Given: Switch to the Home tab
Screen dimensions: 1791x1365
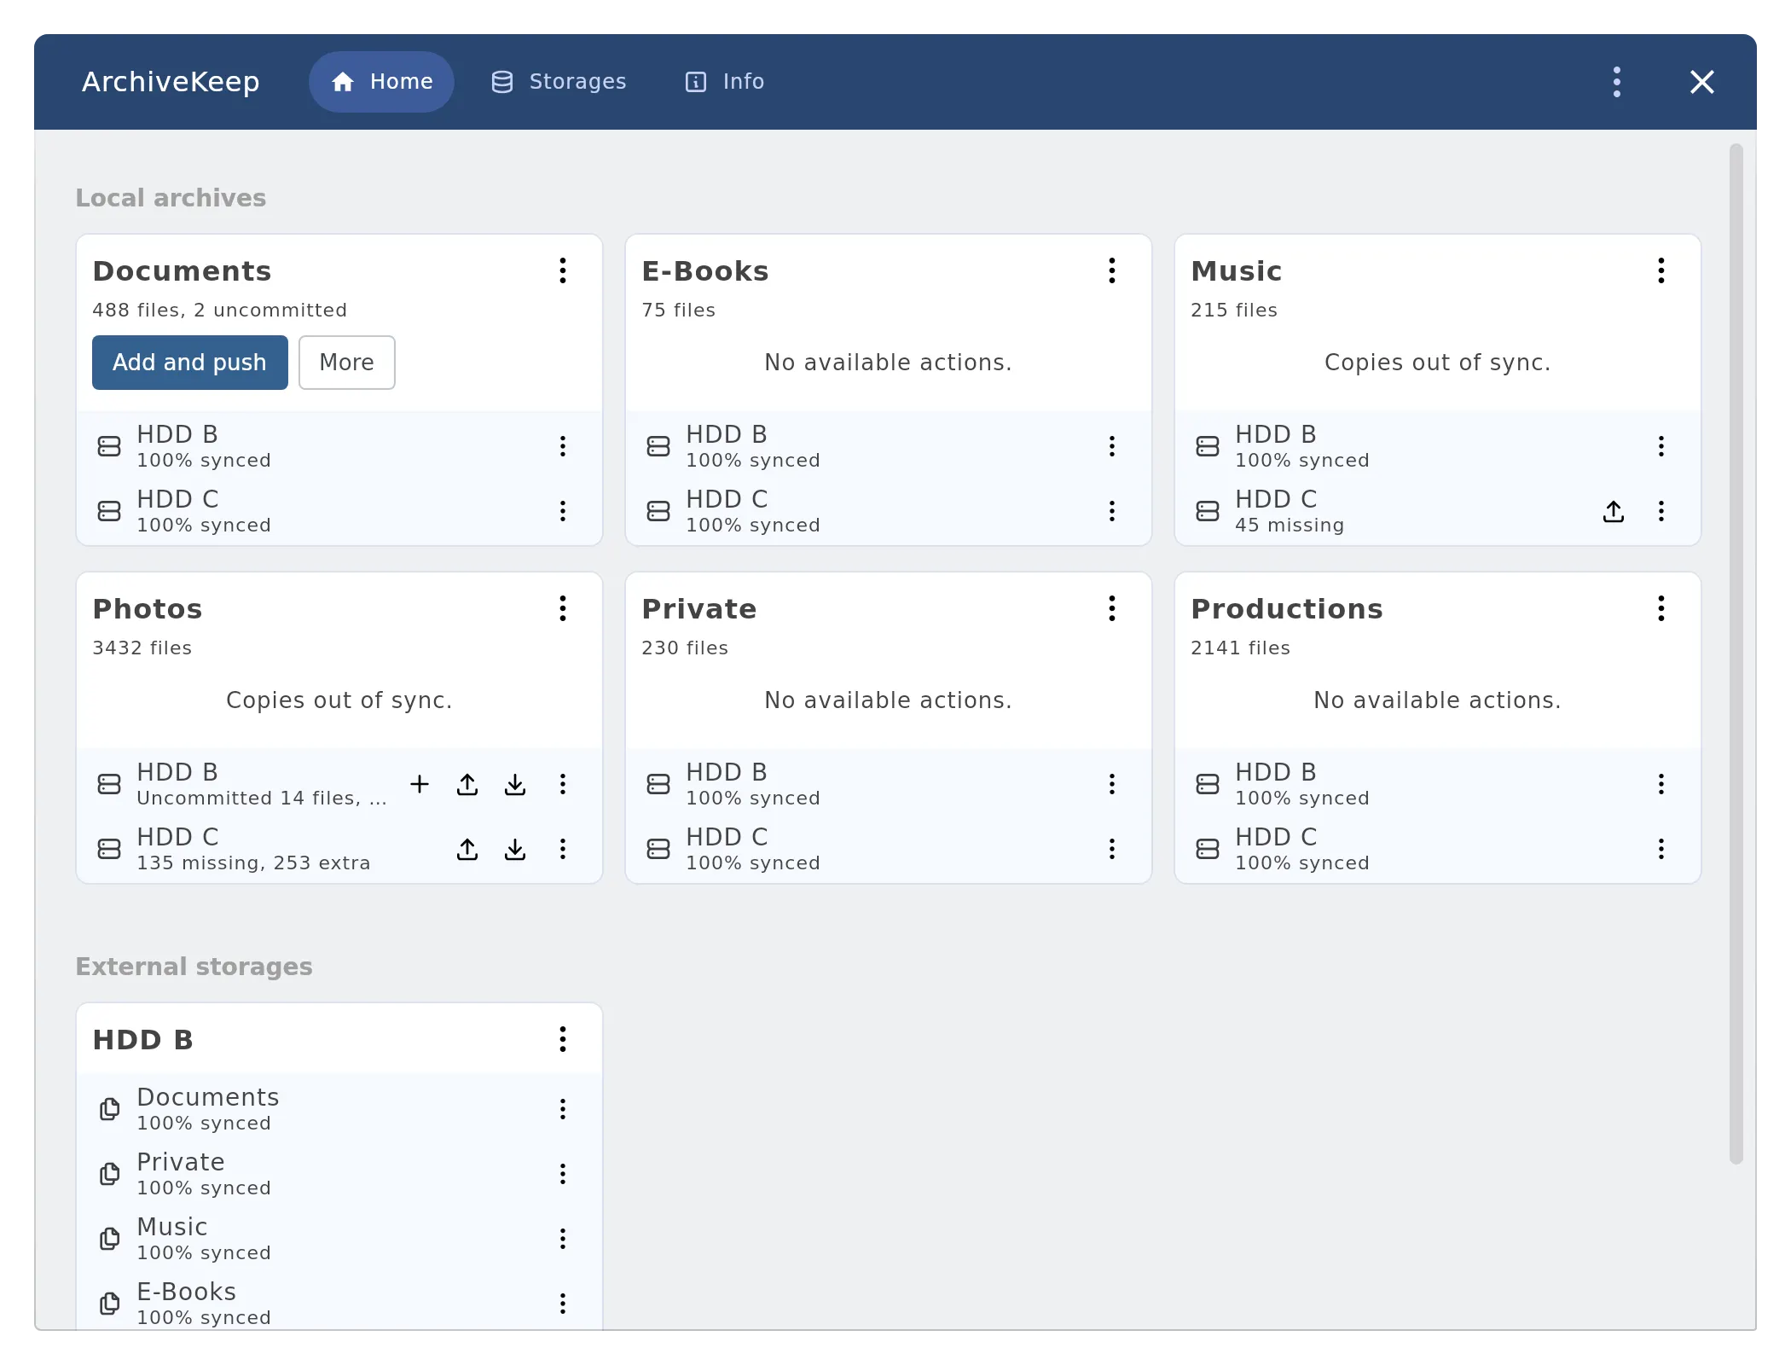Looking at the screenshot, I should point(381,82).
